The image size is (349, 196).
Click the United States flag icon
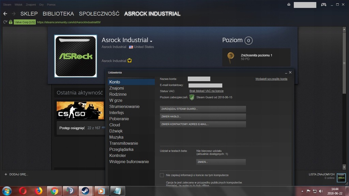point(131,47)
